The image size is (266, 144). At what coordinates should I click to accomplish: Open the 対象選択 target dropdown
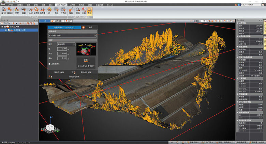(72, 36)
